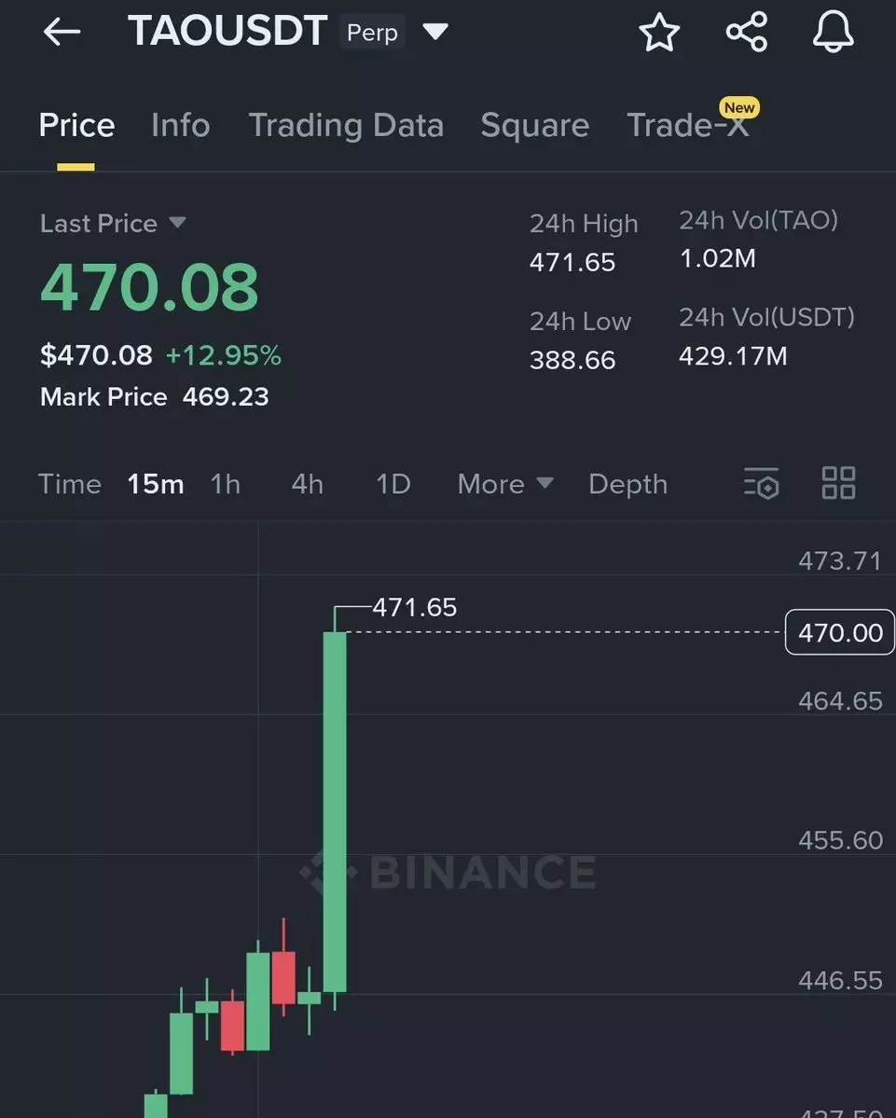Viewport: 896px width, 1118px height.
Task: Switch chart to 4h interval
Action: pos(307,484)
